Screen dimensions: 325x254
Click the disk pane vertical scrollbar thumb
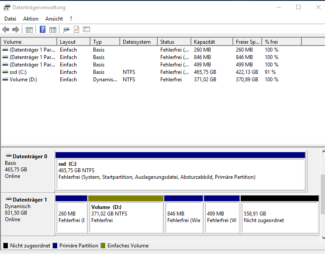pos(323,194)
